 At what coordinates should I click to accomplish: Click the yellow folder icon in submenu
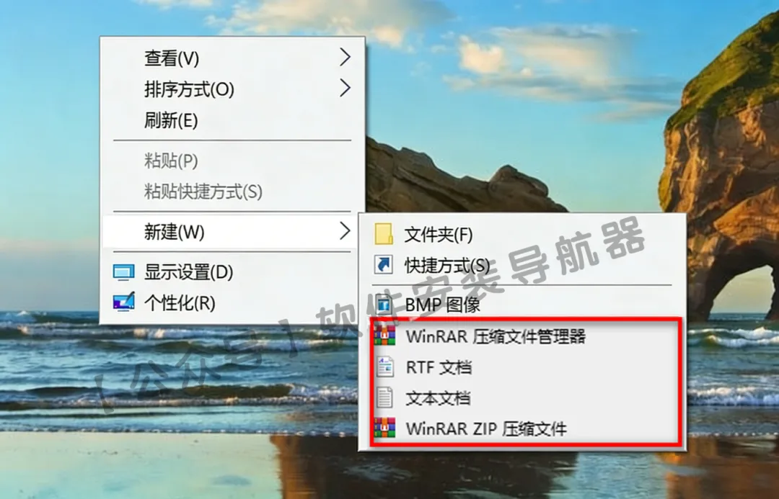384,234
